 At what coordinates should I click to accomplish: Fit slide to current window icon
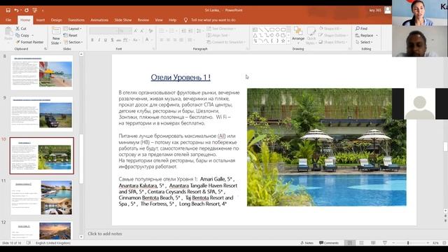[x=444, y=243]
